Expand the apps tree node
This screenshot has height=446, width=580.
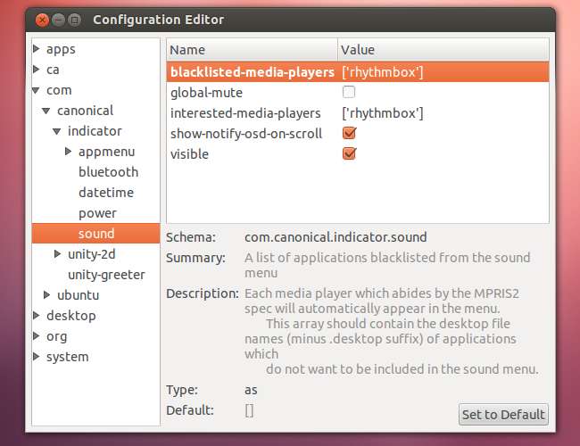(x=37, y=49)
